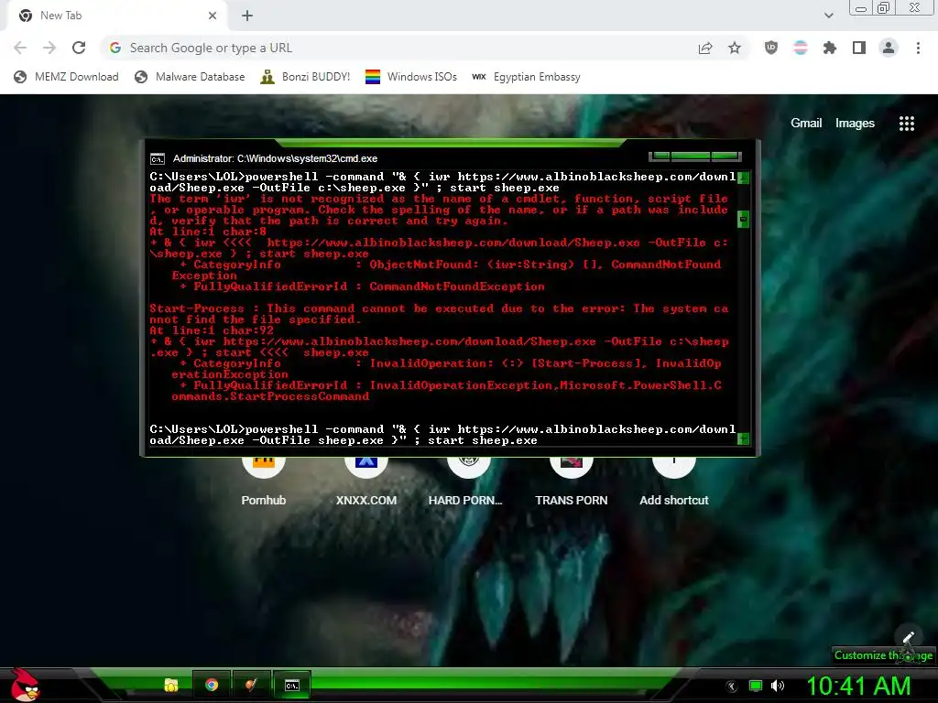The height and width of the screenshot is (703, 938).
Task: Open the Images link
Action: point(855,124)
